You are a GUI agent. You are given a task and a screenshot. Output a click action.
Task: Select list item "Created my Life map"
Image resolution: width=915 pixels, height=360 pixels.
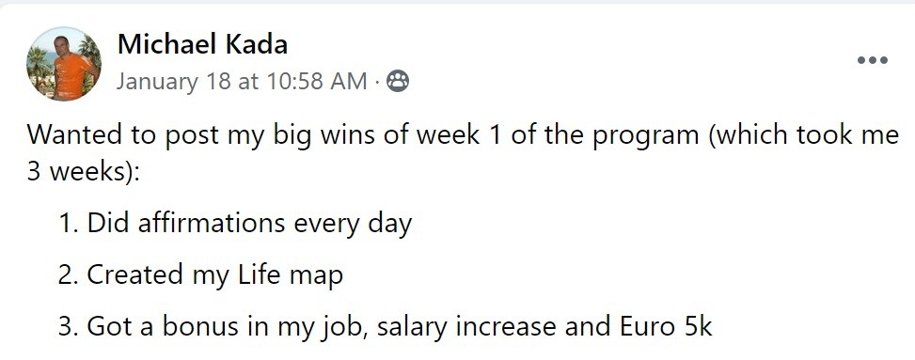coord(200,274)
